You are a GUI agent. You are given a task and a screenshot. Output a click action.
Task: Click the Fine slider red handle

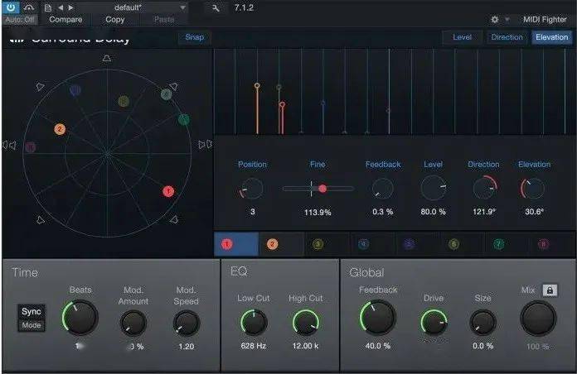[x=322, y=189]
